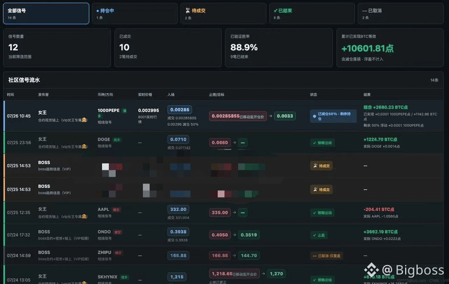Click the 0.0033 target price badge
Viewport: 449px width, 284px height.
point(285,116)
